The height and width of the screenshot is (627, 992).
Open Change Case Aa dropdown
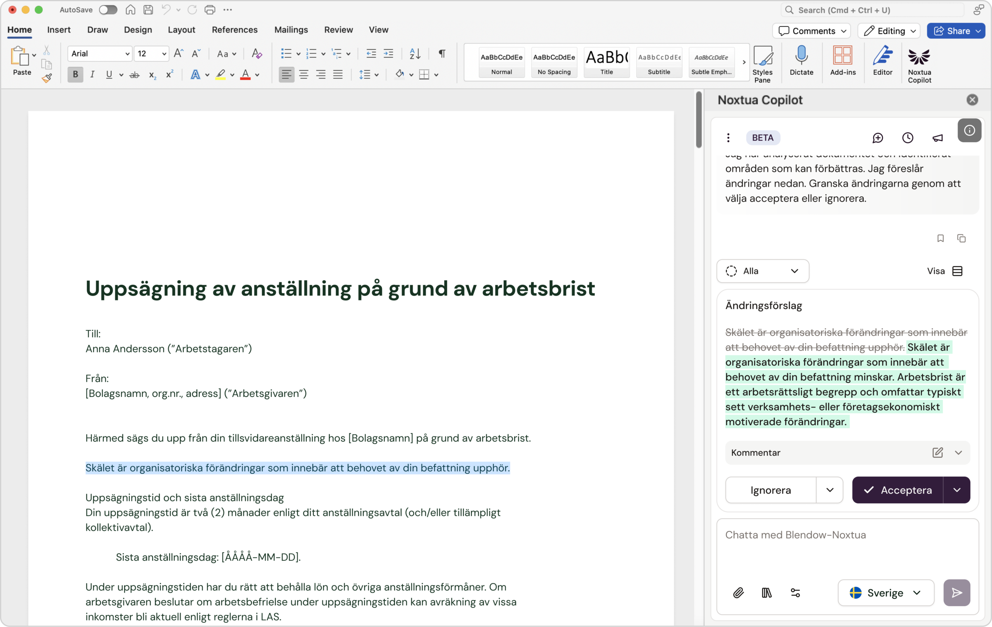click(x=227, y=53)
